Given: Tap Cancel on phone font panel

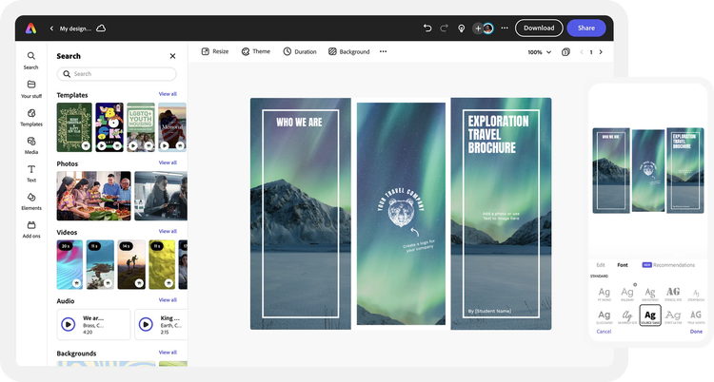Looking at the screenshot, I should click(x=604, y=332).
